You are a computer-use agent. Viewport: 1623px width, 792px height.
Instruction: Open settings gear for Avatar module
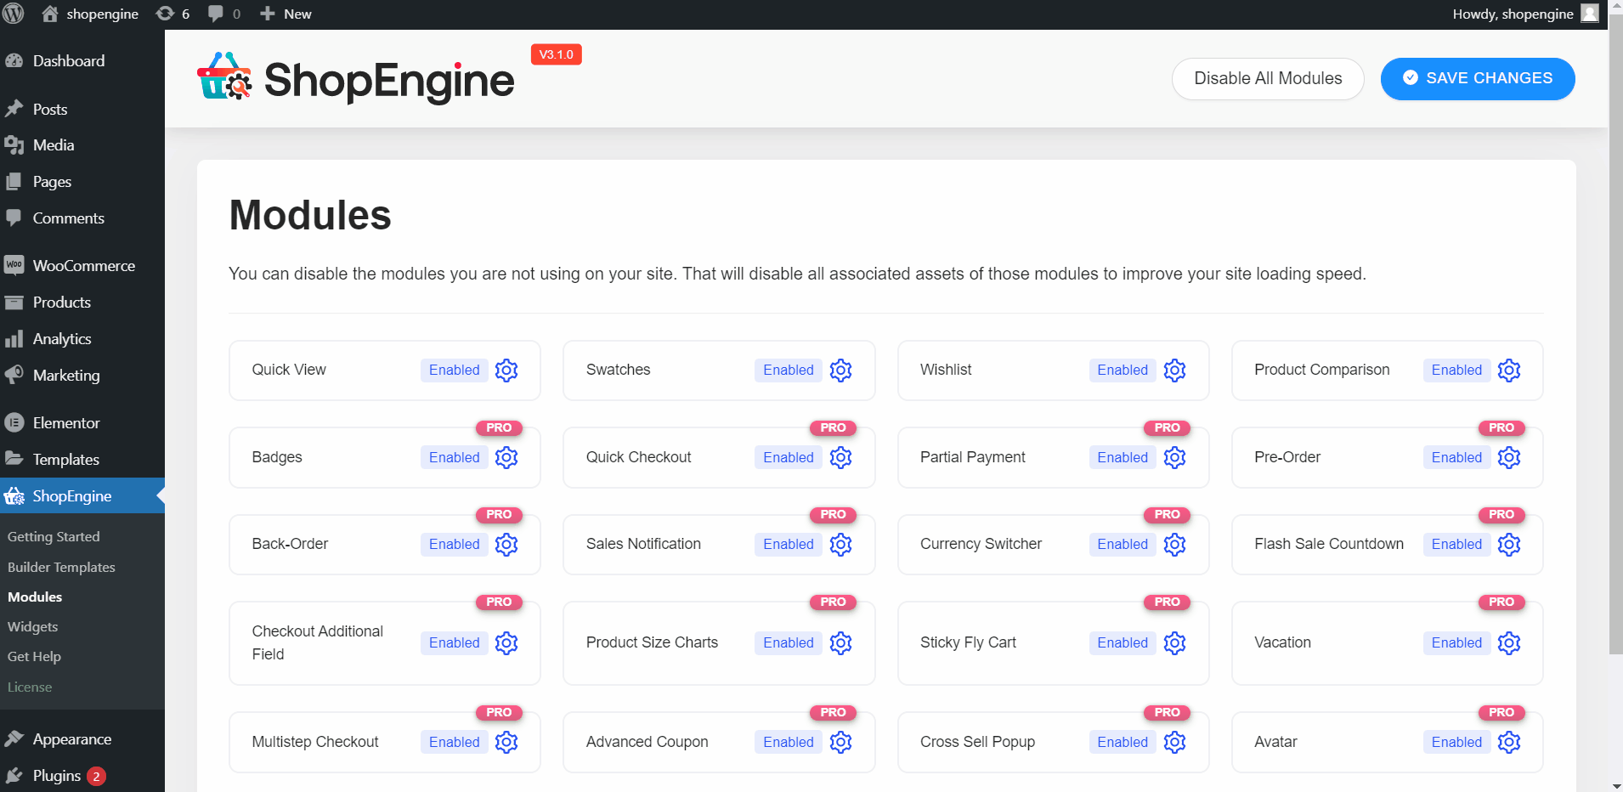pyautogui.click(x=1509, y=742)
